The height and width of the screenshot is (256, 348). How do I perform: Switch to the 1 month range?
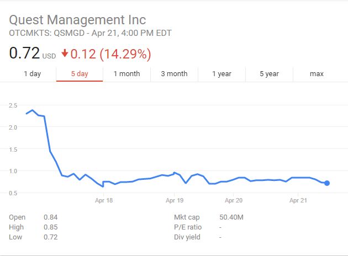click(x=126, y=74)
